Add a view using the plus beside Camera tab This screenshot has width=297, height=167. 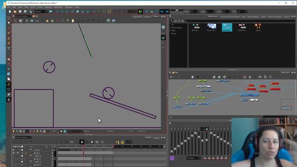162,17
